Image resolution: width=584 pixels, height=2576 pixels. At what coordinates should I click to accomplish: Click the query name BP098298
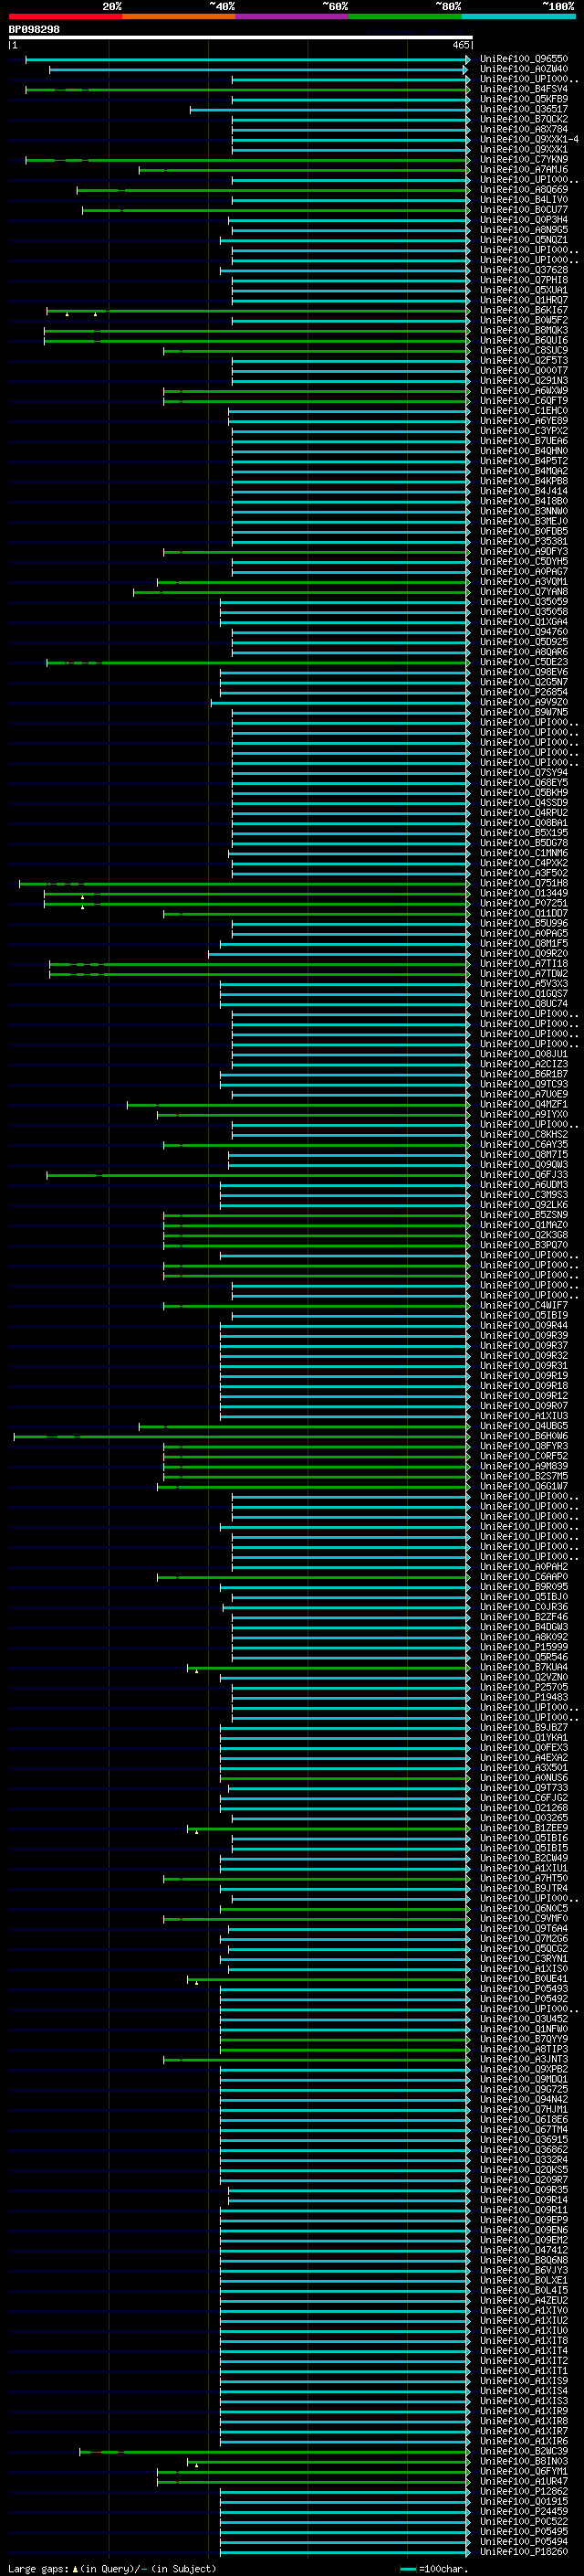34,29
